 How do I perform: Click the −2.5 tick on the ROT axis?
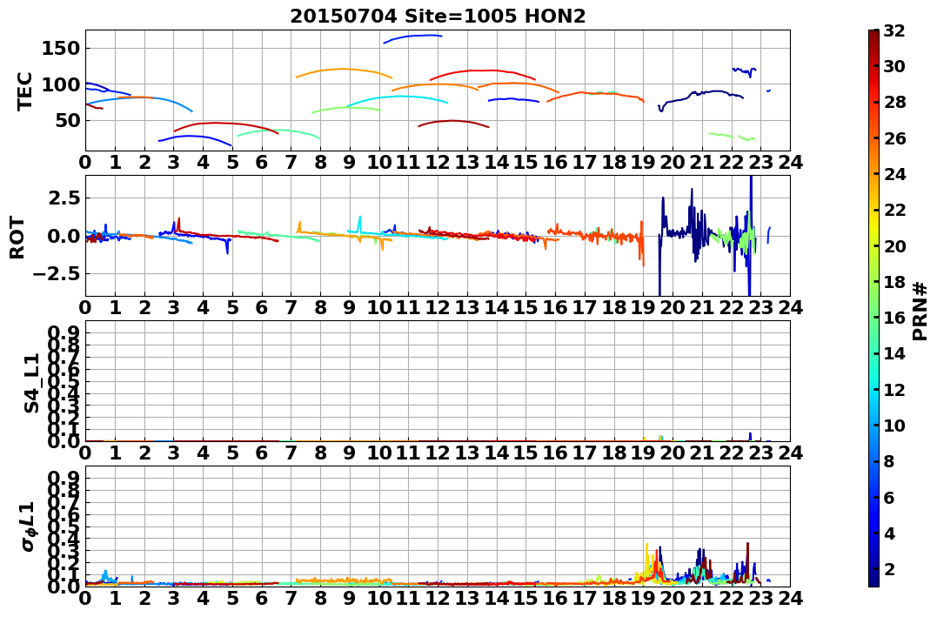[57, 274]
